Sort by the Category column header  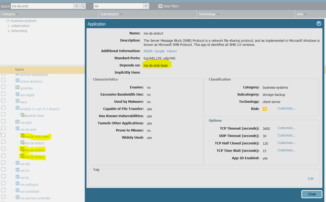click(10, 14)
